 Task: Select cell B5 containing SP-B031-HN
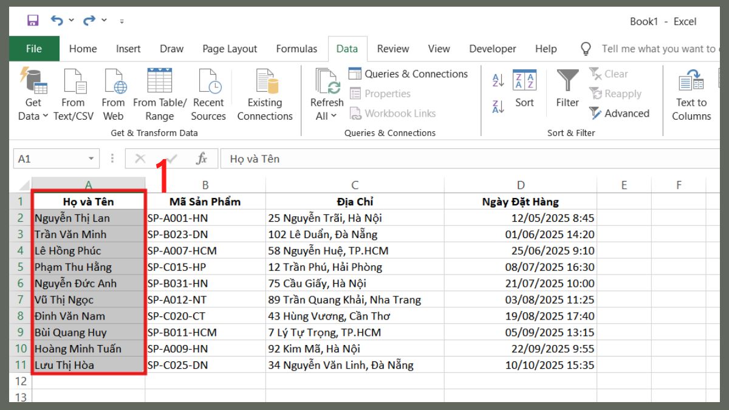point(205,283)
